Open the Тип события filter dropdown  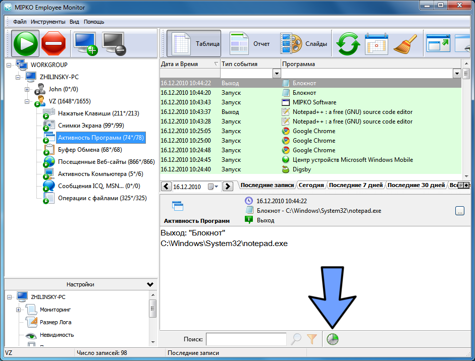point(276,74)
